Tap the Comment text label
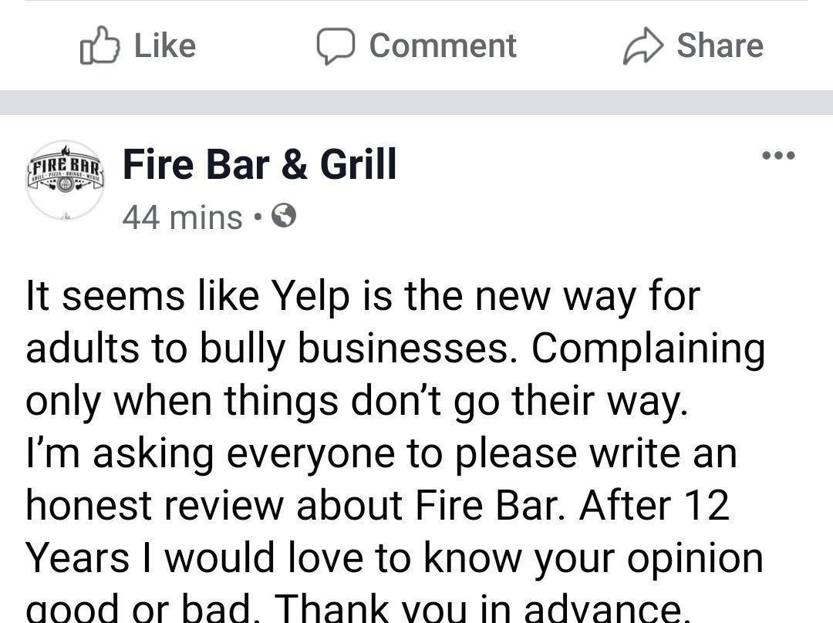This screenshot has width=833, height=623. [443, 45]
